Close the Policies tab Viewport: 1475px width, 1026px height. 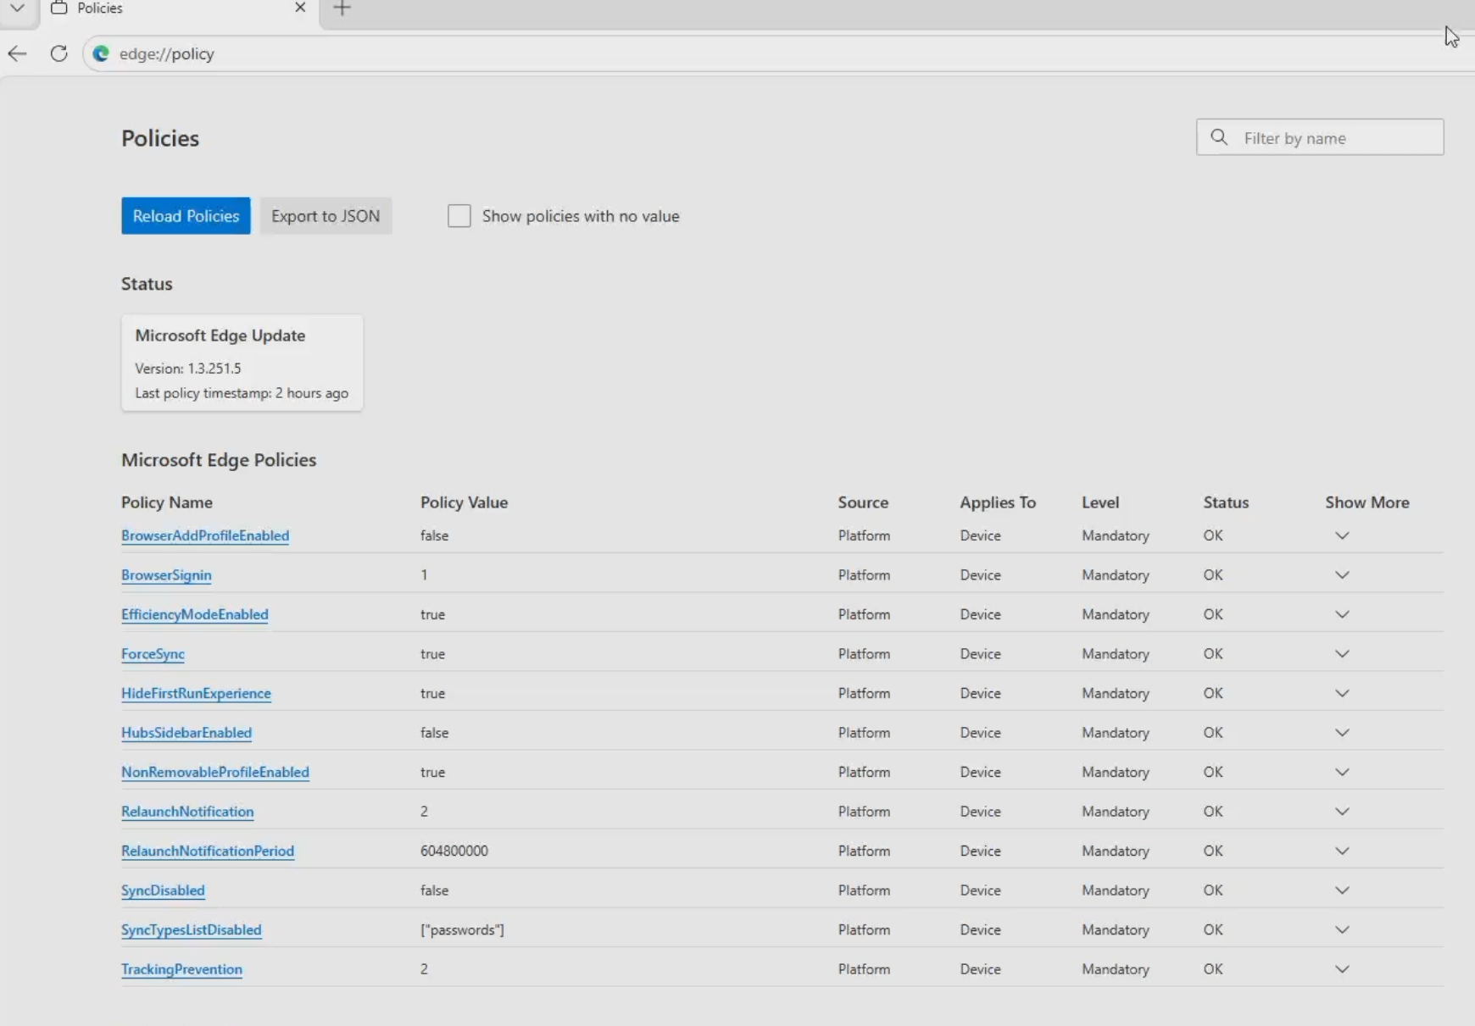click(300, 8)
